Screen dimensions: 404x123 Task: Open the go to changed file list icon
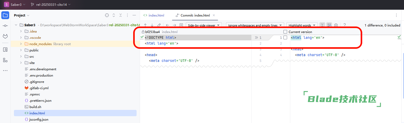181,25
